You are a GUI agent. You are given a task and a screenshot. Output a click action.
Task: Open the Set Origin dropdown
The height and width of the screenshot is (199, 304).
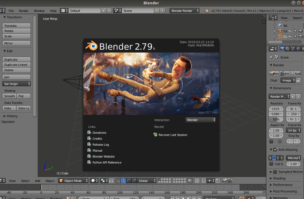[x=17, y=84]
